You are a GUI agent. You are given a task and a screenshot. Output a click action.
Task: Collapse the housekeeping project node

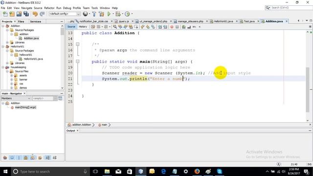coord(3,67)
